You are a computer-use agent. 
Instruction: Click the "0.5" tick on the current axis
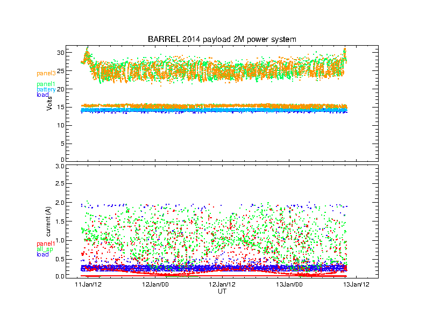point(60,259)
